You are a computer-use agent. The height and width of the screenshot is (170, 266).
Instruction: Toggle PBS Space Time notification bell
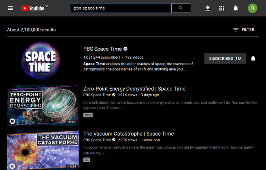click(x=253, y=59)
